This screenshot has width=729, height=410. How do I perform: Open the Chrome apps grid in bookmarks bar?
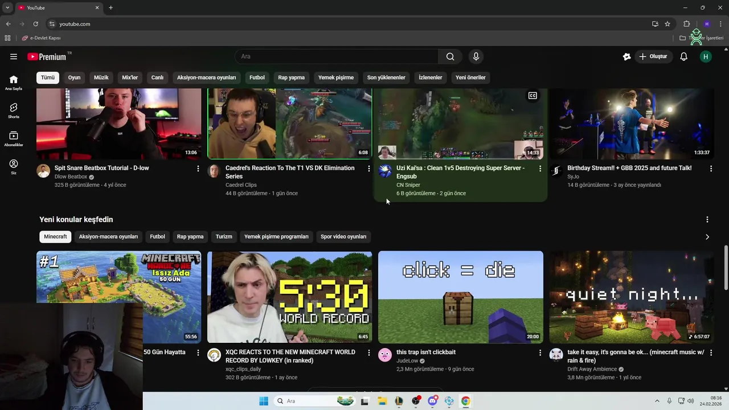(x=7, y=38)
